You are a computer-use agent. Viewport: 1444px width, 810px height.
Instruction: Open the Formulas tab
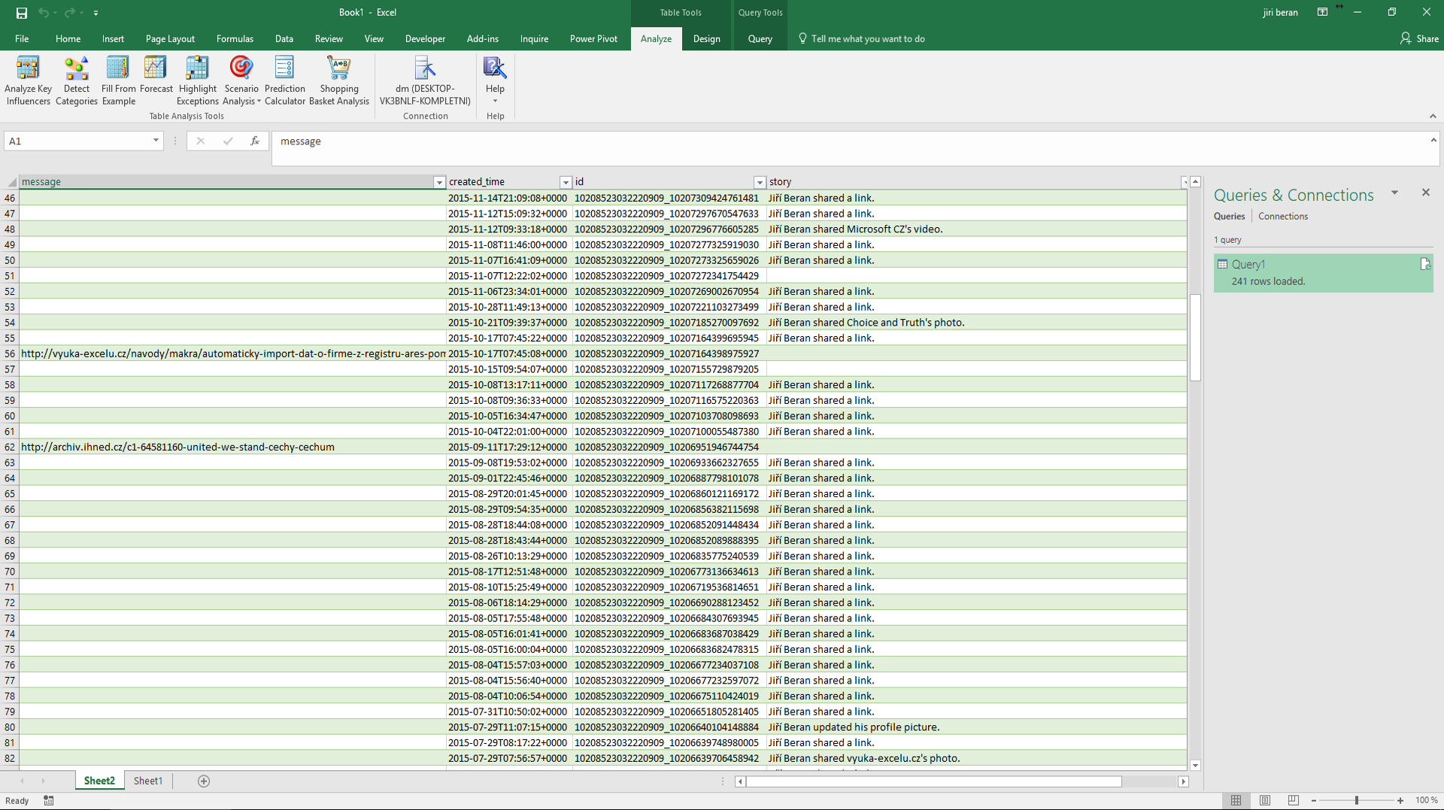click(x=235, y=38)
